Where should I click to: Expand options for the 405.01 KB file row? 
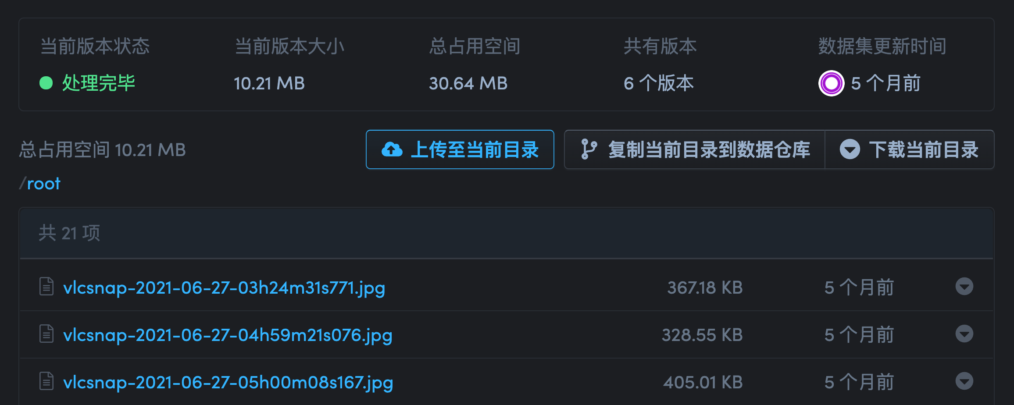pyautogui.click(x=964, y=381)
